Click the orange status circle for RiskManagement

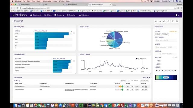click(120, 86)
